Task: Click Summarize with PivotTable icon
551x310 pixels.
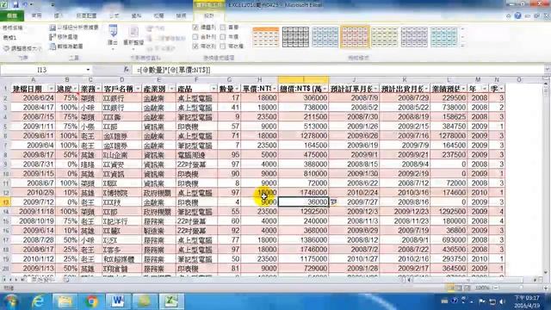Action: pyautogui.click(x=53, y=28)
